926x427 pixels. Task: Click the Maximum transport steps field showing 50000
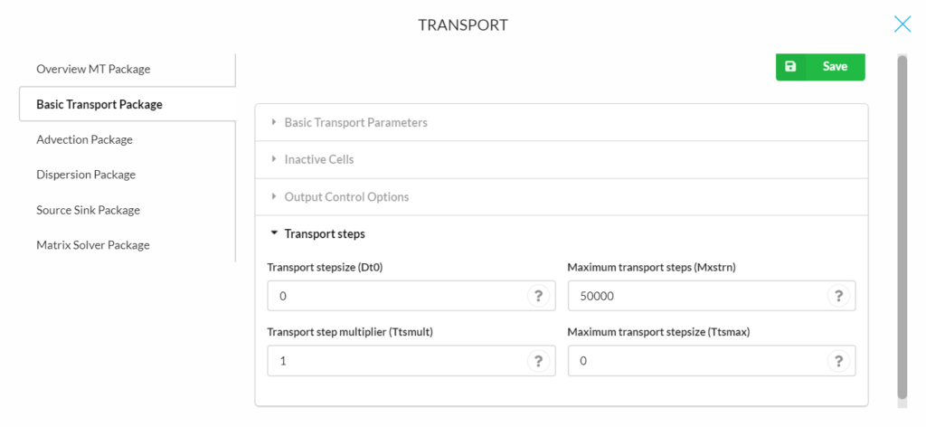coord(712,296)
